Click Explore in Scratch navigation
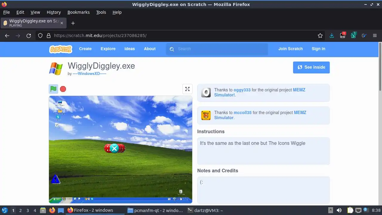The width and height of the screenshot is (382, 215). pyautogui.click(x=108, y=49)
